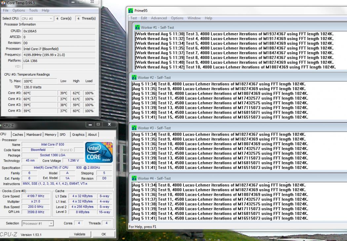Image resolution: width=347 pixels, height=241 pixels.
Task: Click the OK button in CPU-Z
Action: 104,234
